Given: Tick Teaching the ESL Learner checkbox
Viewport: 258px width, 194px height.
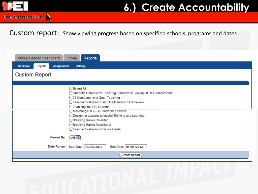Looking at the screenshot, I should 71,107.
